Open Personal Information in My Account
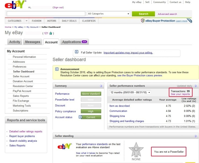The height and width of the screenshot is (163, 199). pyautogui.click(x=24, y=57)
